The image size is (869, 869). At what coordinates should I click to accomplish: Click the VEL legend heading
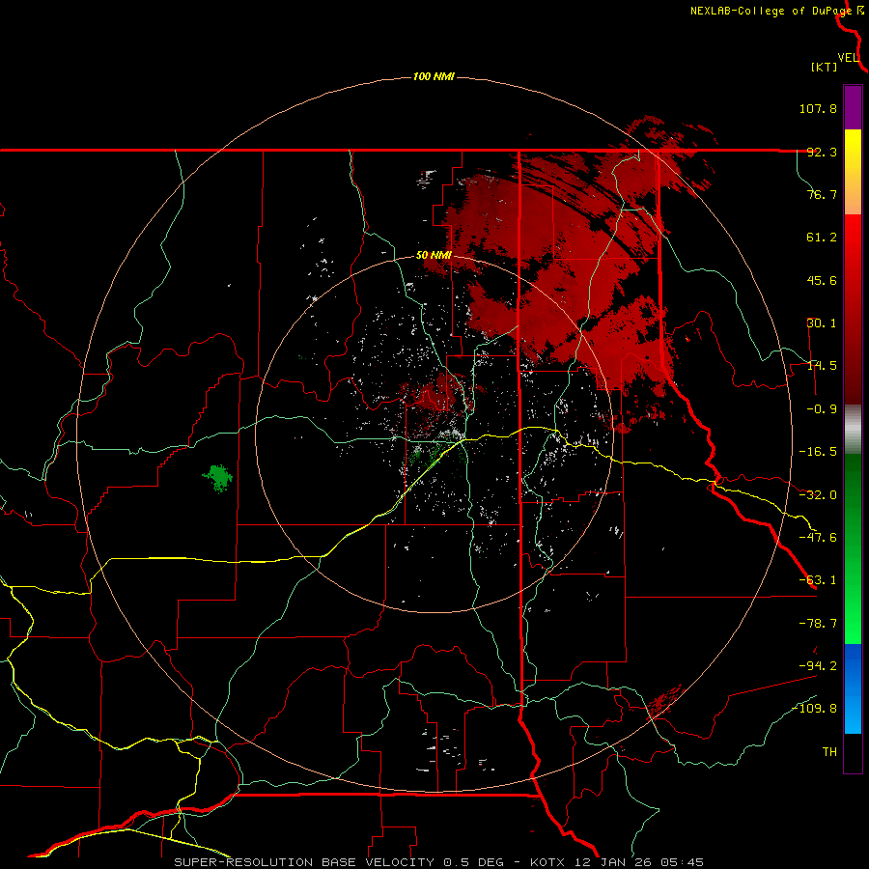coord(848,57)
